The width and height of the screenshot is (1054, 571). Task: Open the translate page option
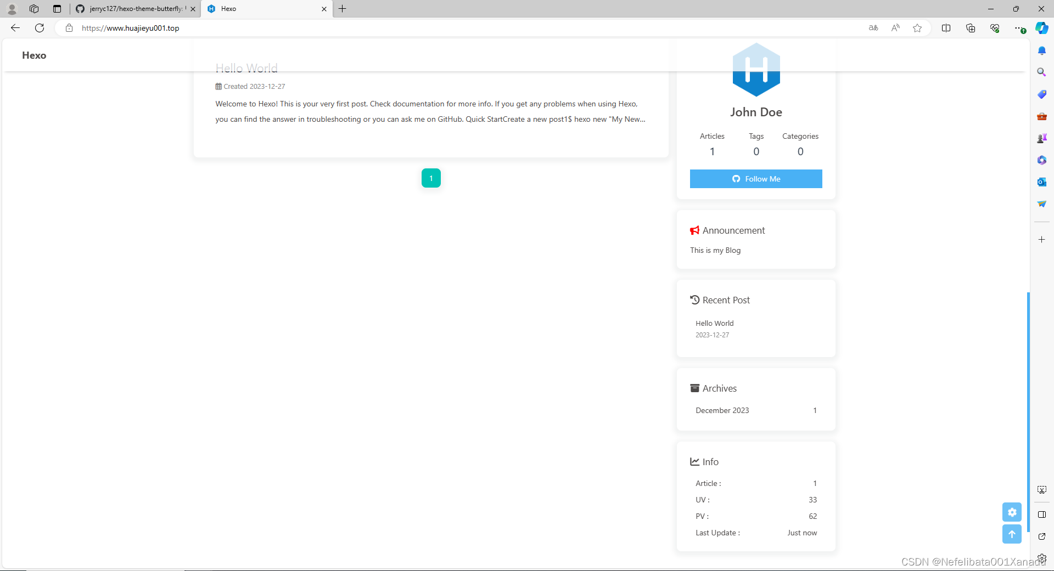tap(873, 28)
